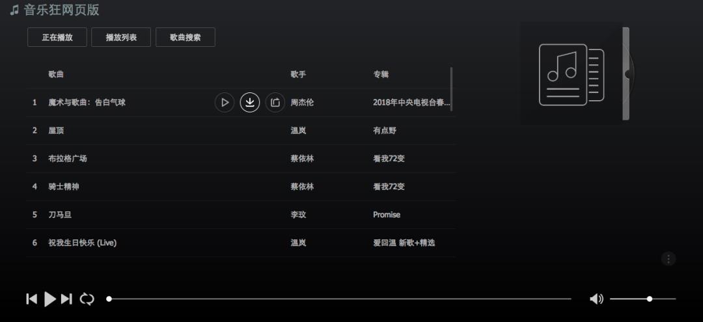Skip to the previous track
703x322 pixels.
31,299
